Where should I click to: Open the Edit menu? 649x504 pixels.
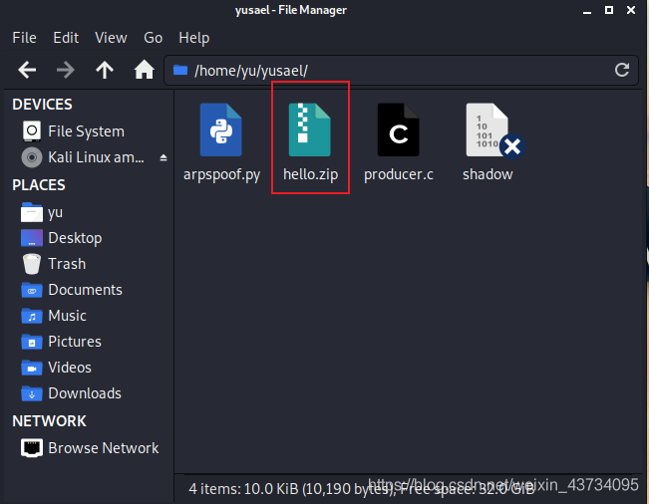pyautogui.click(x=66, y=38)
